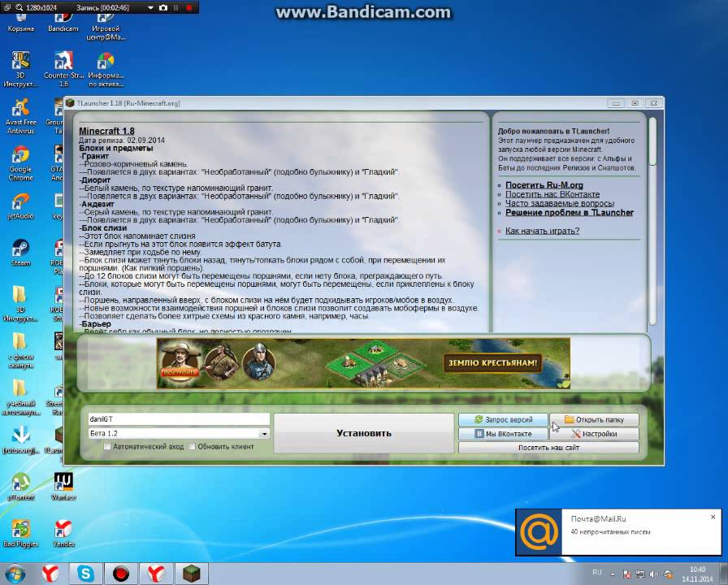Open the blue download arrow desktop icon
Viewport: 728px width, 585px height.
pos(21,440)
